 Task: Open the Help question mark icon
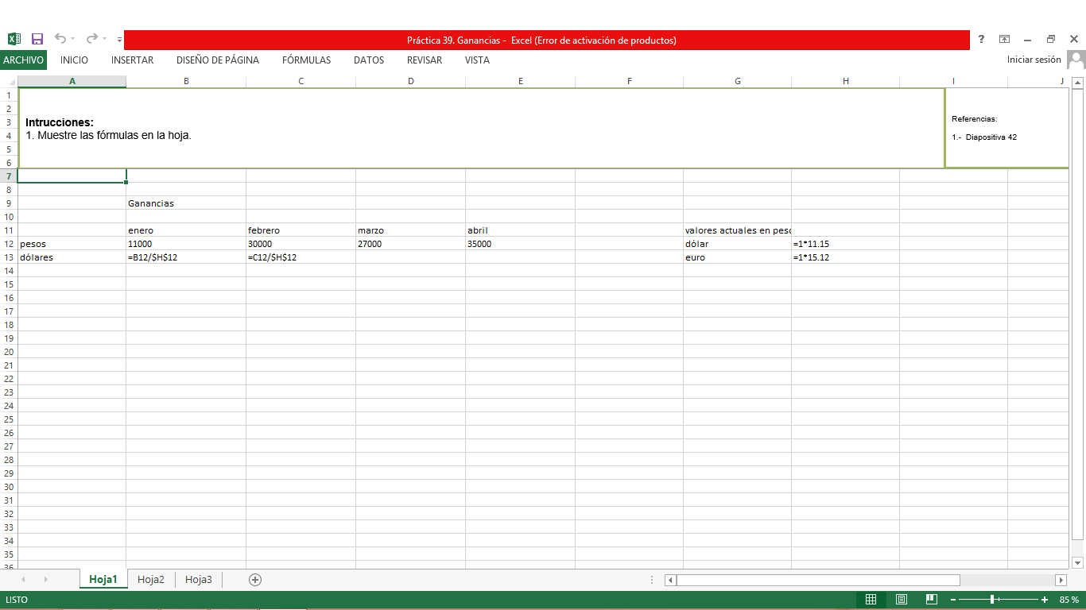pos(982,39)
